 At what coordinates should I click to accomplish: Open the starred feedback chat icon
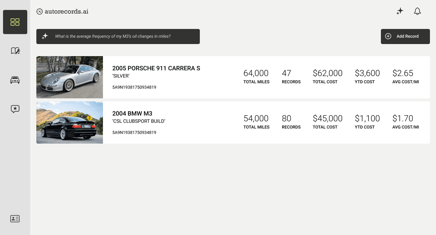tap(15, 109)
